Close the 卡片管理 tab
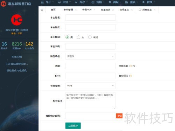Image resolution: width=175 pixels, height=131 pixels. (x=76, y=10)
